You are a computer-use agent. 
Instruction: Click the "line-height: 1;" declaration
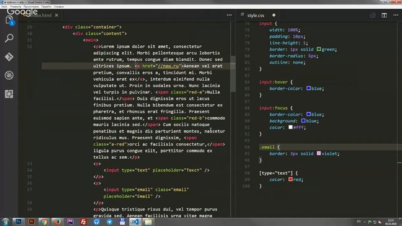coord(289,43)
